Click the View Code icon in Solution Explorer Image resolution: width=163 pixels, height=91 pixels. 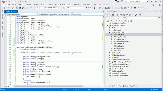pyautogui.click(x=133, y=15)
